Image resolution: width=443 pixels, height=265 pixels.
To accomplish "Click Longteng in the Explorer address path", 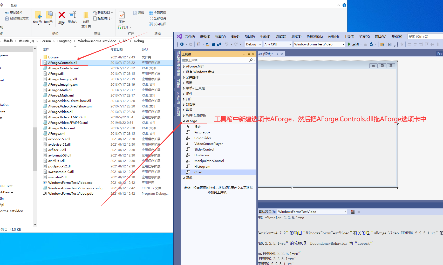I will coord(64,41).
